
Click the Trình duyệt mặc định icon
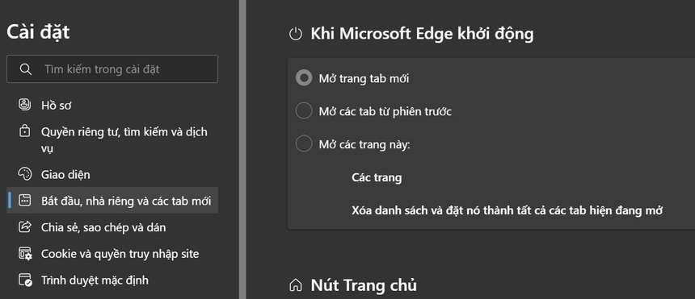click(25, 280)
